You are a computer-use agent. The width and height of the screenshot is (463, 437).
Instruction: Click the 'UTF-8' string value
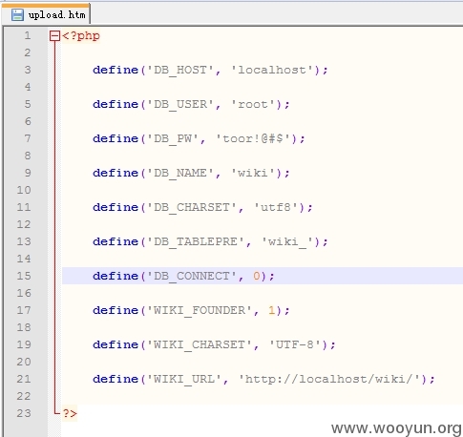(x=295, y=344)
